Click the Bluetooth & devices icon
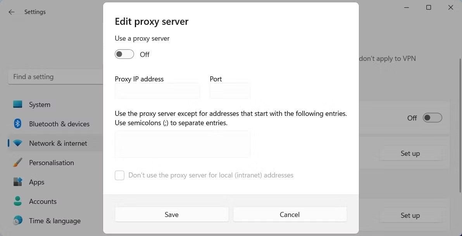 [17, 124]
